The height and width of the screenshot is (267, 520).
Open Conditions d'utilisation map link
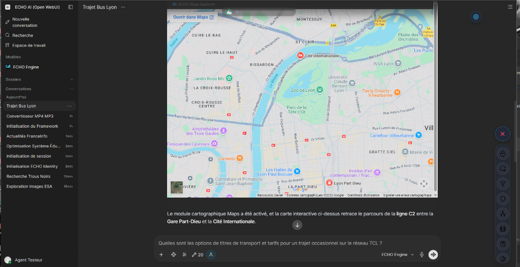[x=363, y=195]
